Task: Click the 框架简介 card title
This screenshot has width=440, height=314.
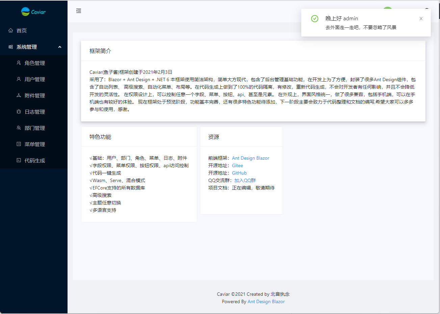Action: coord(100,51)
